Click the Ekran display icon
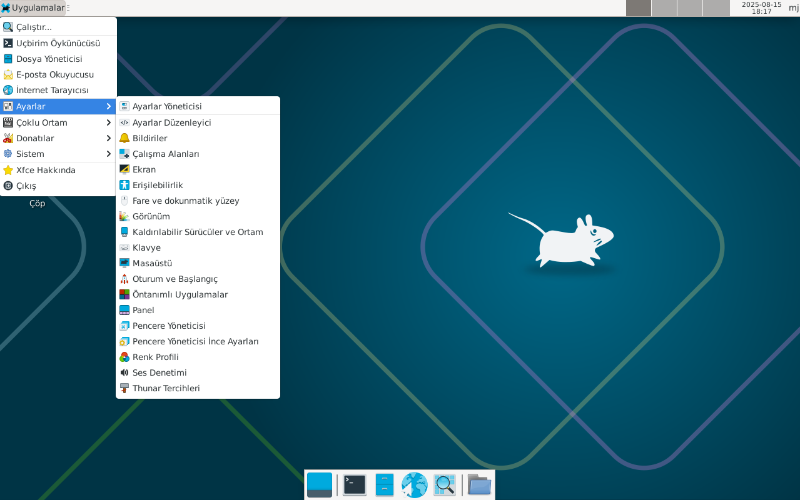Viewport: 800px width, 500px height. [124, 169]
